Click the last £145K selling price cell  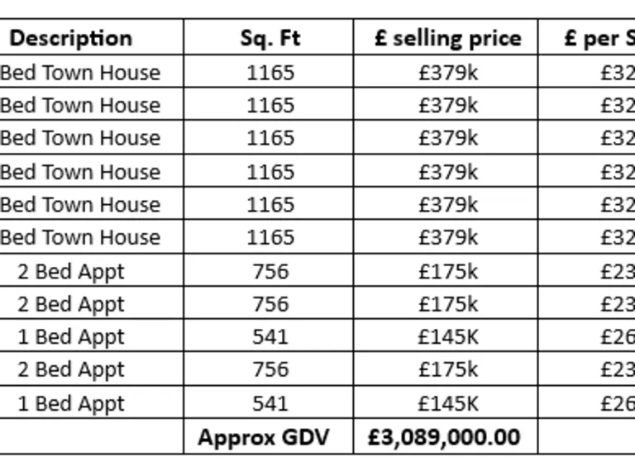coord(447,404)
